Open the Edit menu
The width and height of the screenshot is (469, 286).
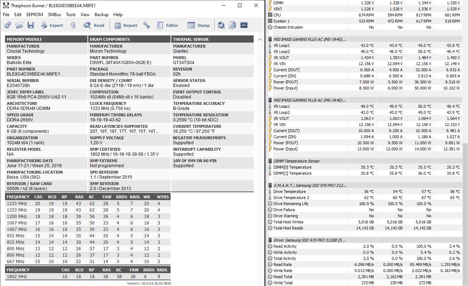[x=18, y=15]
